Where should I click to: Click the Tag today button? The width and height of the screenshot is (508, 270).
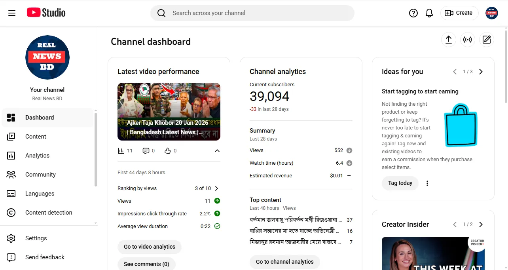400,183
